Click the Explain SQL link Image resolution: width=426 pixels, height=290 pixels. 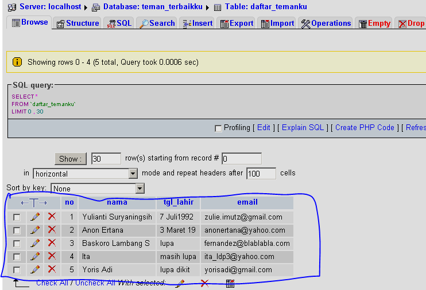(x=303, y=127)
